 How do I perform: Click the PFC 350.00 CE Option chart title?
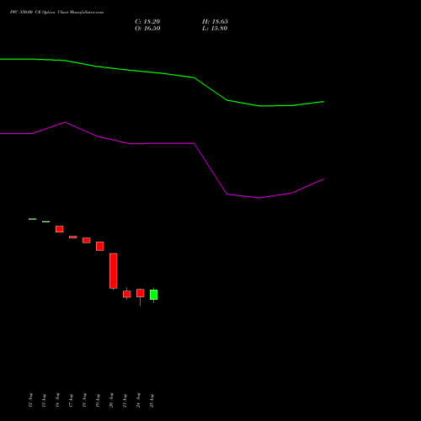56,13
